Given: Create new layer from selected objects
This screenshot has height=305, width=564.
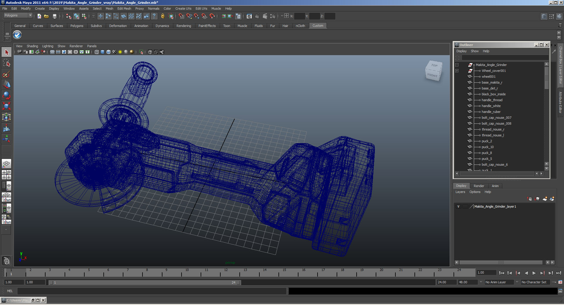Looking at the screenshot, I should tap(552, 199).
